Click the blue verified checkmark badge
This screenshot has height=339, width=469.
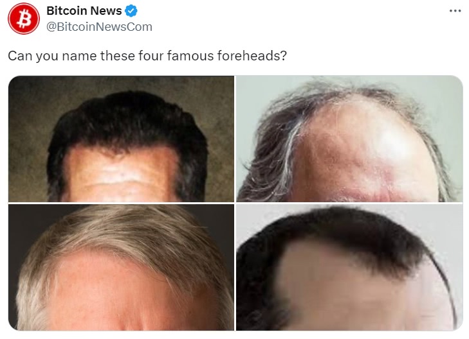point(131,11)
